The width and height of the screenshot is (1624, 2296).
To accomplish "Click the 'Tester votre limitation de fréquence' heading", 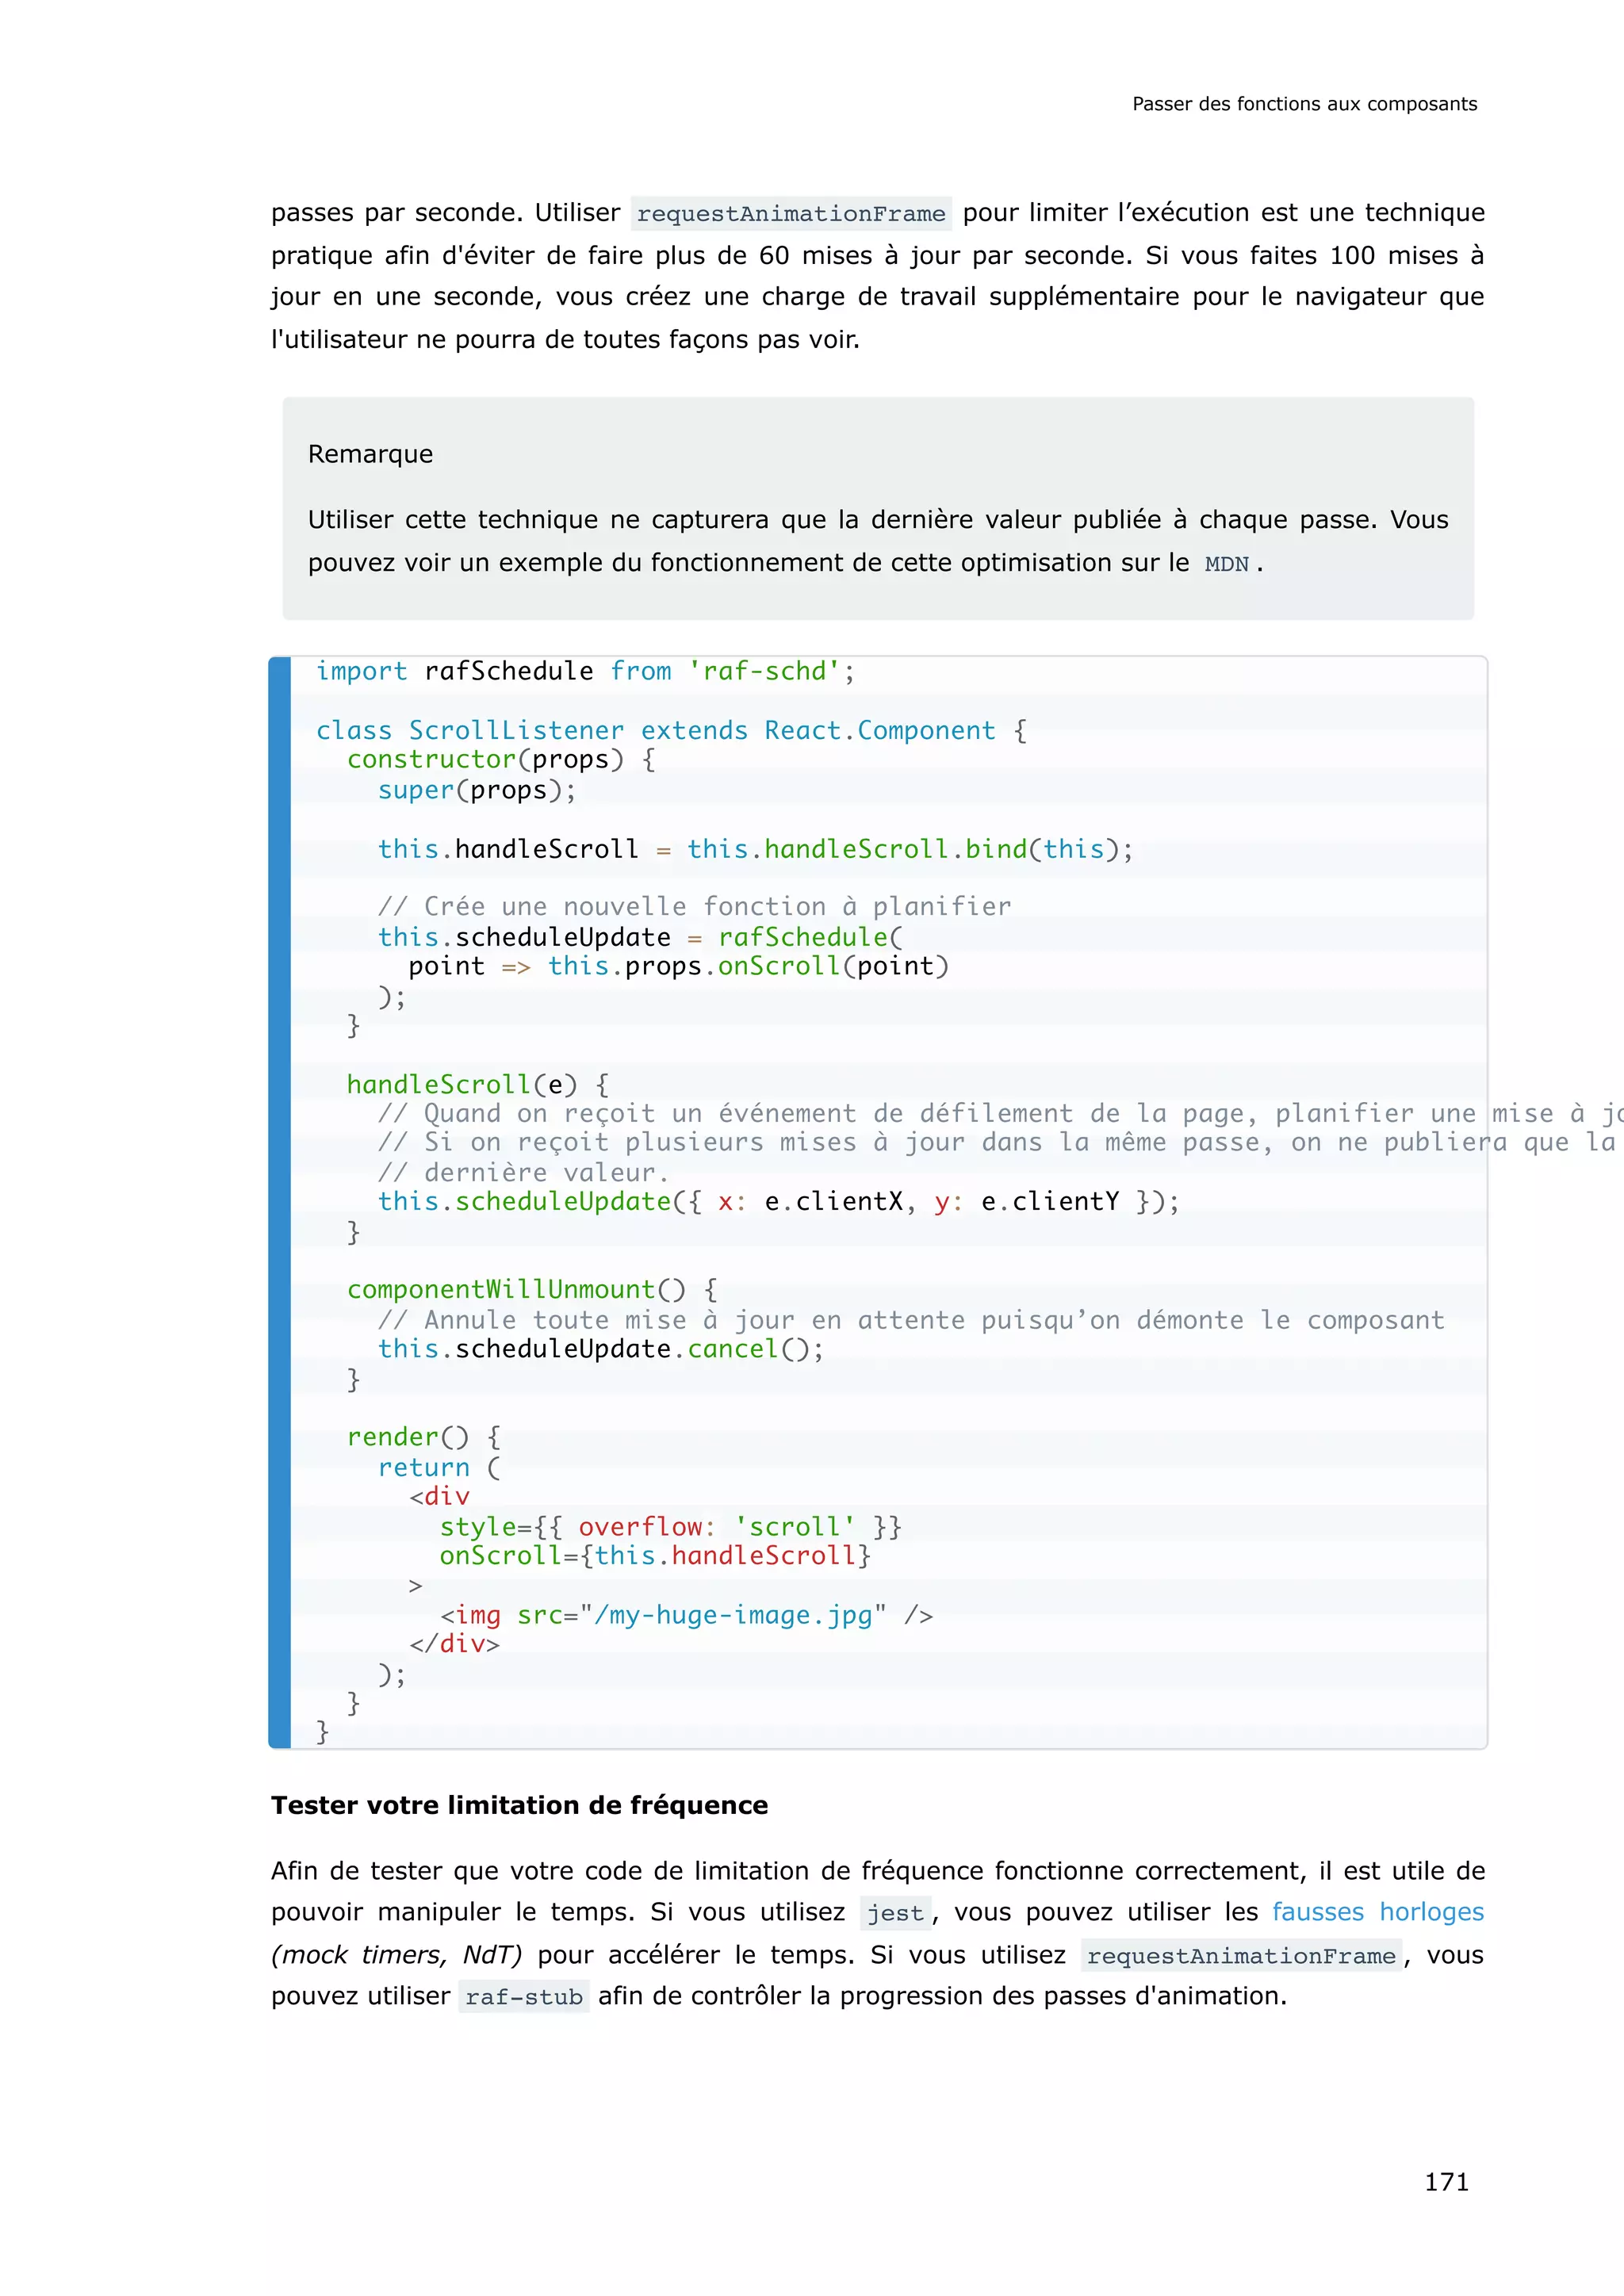I will [519, 1805].
